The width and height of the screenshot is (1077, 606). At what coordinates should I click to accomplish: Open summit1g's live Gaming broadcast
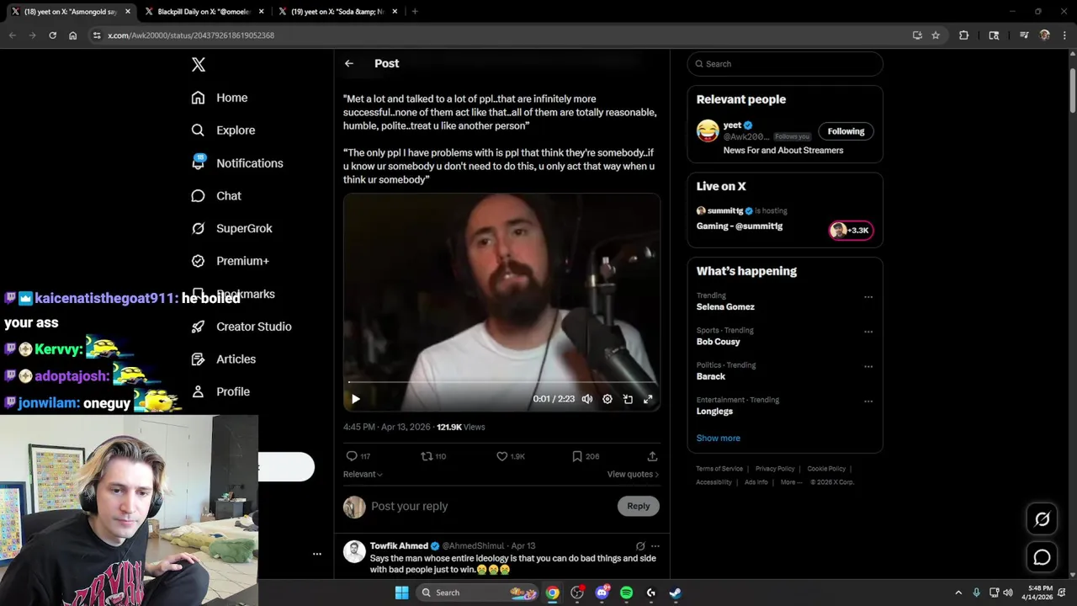pos(740,226)
